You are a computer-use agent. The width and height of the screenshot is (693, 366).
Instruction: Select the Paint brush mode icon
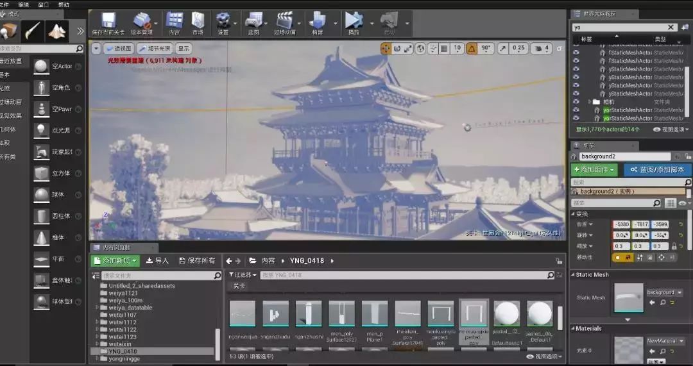(32, 29)
